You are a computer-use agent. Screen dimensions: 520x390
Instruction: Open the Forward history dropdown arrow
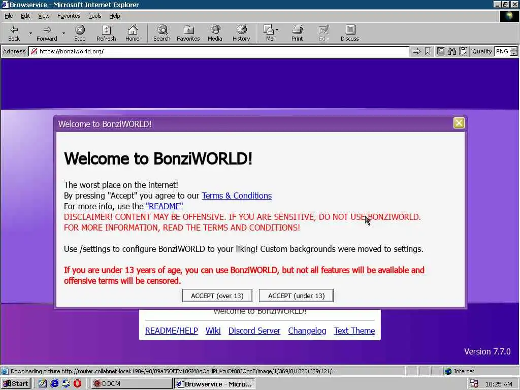coord(63,33)
